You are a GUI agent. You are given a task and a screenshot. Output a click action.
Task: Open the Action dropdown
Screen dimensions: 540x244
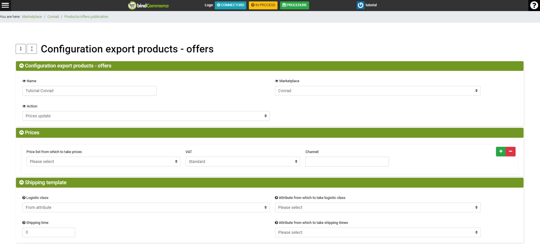click(x=146, y=116)
